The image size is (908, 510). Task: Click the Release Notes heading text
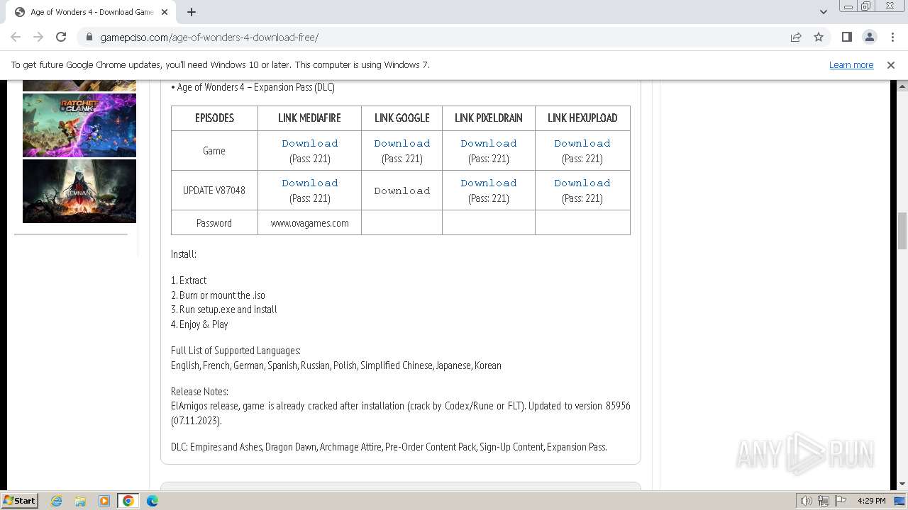coord(199,392)
